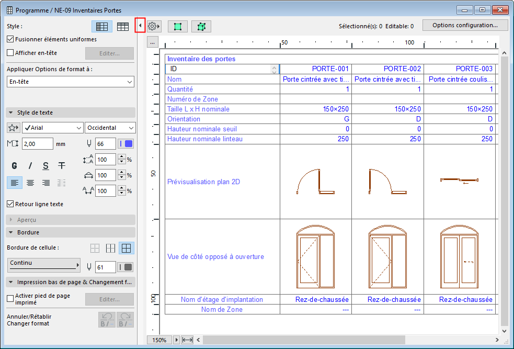514x349 pixels.
Task: Click the green select-in-plan icon
Action: point(178,26)
